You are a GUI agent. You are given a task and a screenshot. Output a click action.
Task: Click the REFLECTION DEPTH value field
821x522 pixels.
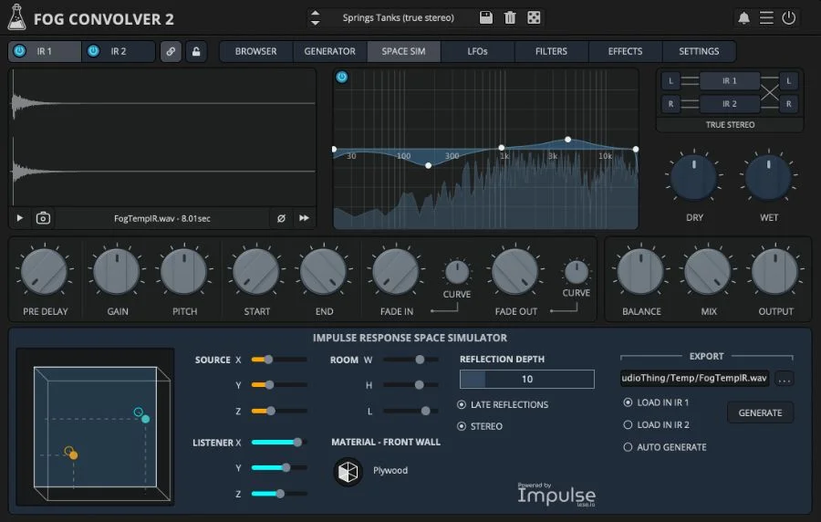[526, 379]
